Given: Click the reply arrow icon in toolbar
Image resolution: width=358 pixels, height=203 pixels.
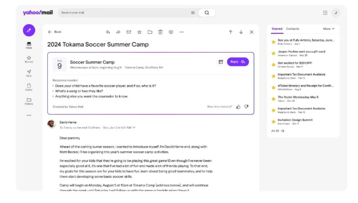Looking at the screenshot, I should (108, 32).
